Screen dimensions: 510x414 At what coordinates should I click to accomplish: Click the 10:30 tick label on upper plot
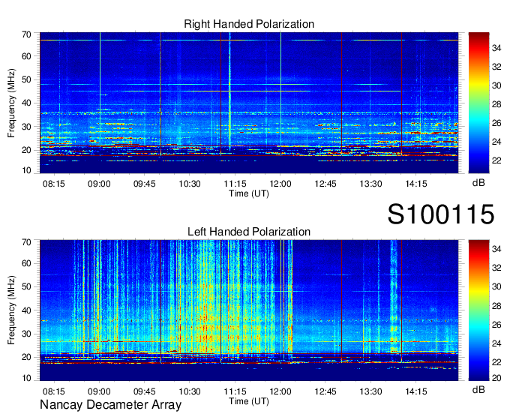pyautogui.click(x=190, y=184)
